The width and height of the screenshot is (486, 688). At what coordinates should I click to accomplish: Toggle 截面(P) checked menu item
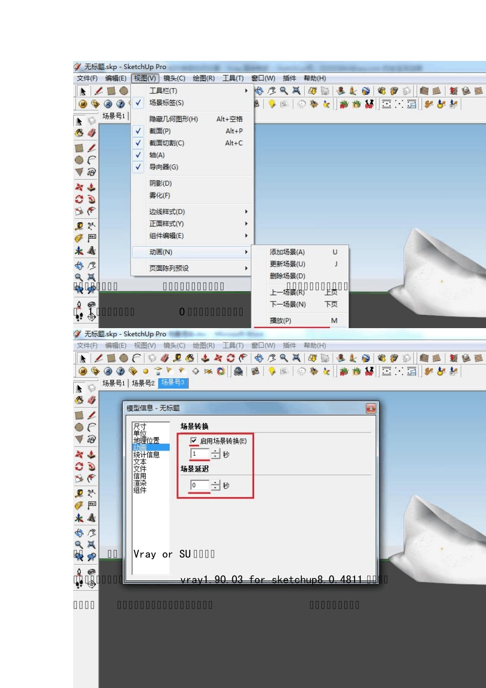[192, 131]
